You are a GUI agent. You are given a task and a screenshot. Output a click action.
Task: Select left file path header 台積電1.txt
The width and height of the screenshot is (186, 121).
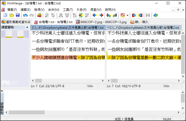[x=68, y=28]
